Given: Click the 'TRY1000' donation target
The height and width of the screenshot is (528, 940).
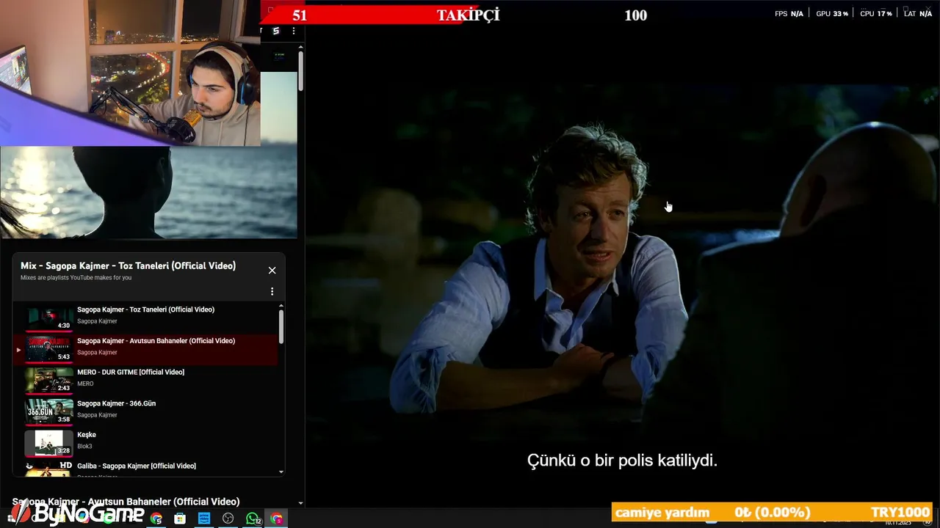Looking at the screenshot, I should [x=900, y=513].
